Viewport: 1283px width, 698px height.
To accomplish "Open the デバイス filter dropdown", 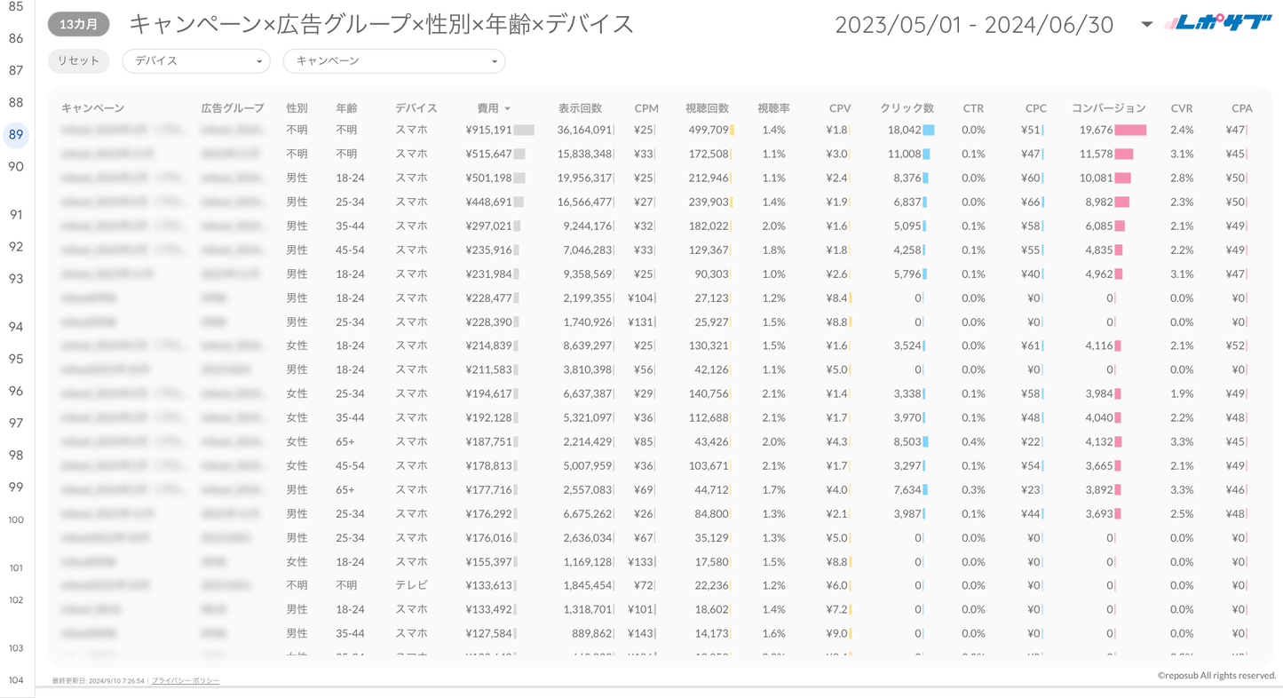I will (196, 61).
